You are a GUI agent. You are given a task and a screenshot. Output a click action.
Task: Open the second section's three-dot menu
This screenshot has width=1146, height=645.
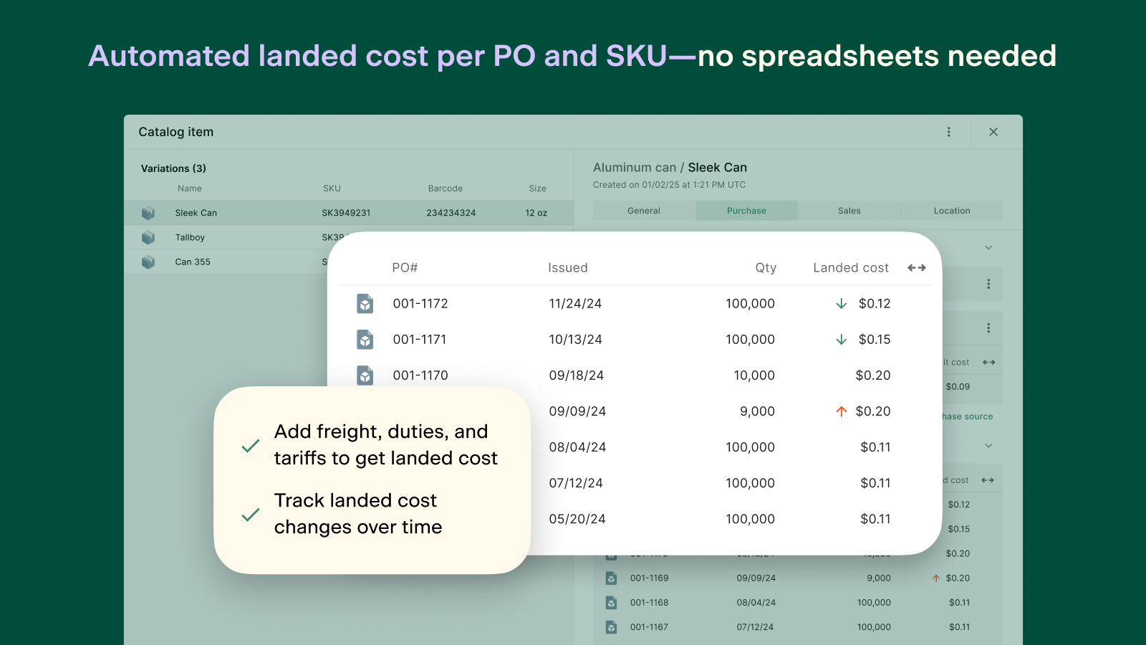[x=988, y=328]
